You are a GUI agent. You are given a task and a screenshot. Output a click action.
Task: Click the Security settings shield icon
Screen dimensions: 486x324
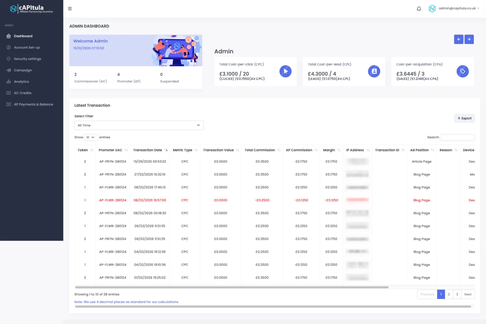[9, 59]
